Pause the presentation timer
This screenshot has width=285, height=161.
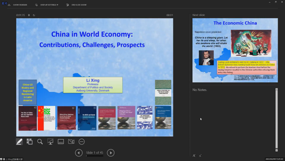29,15
